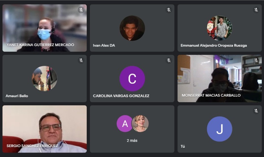The width and height of the screenshot is (264, 157).
Task: Select Emmanuel Alejandro's Santa profile picture
Action: coord(220,28)
